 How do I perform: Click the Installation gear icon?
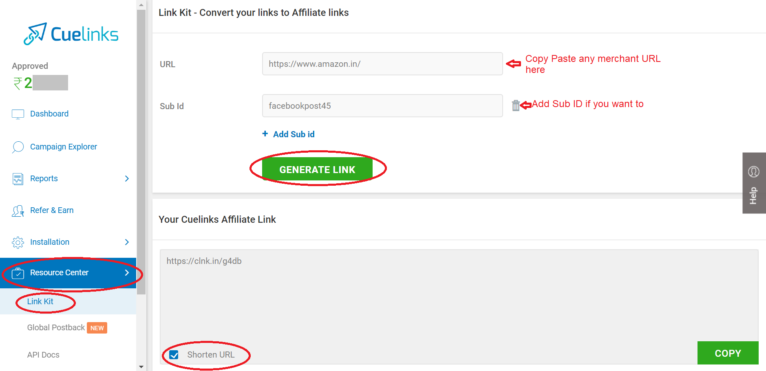(x=18, y=242)
